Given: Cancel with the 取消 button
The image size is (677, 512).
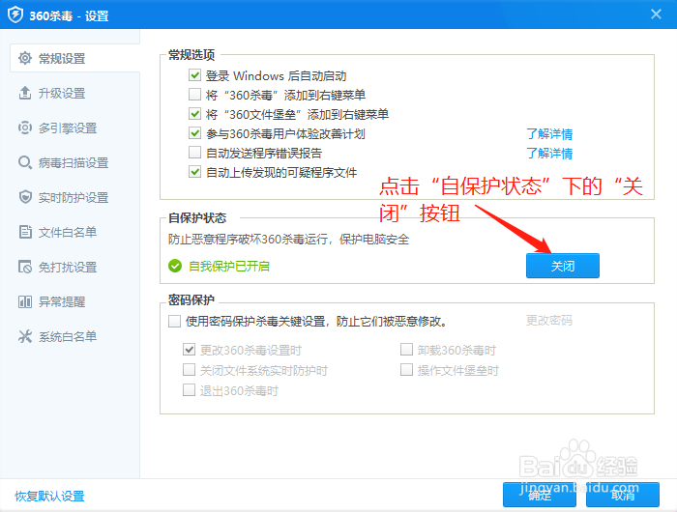Looking at the screenshot, I should (623, 495).
